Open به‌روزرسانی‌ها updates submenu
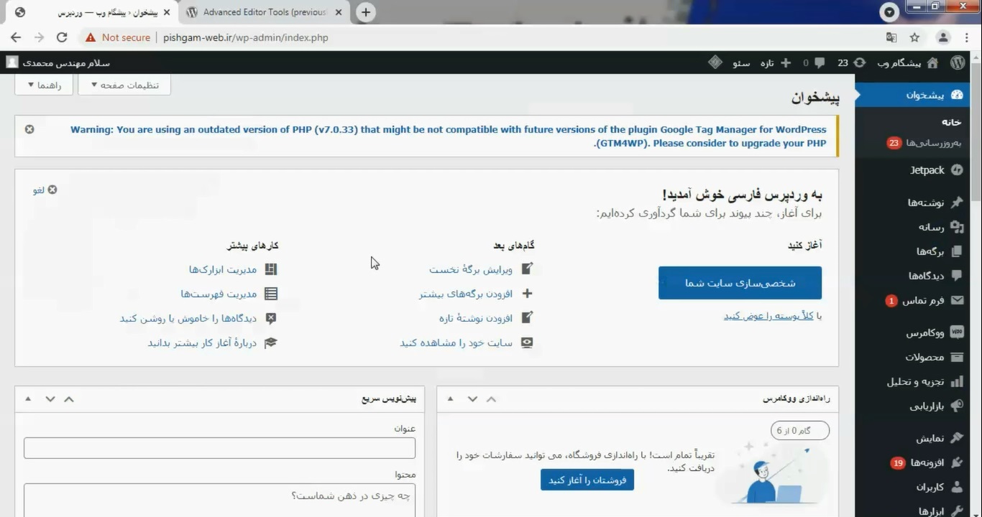Image resolution: width=982 pixels, height=517 pixels. click(x=924, y=143)
